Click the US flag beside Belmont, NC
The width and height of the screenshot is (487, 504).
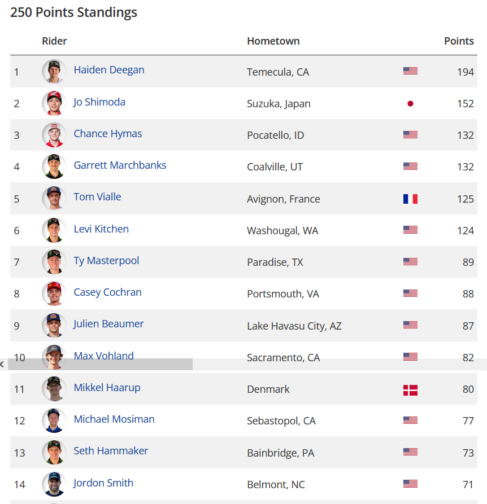[410, 484]
